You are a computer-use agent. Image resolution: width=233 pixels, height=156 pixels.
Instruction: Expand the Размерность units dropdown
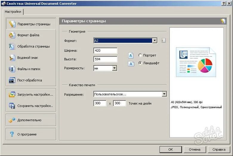tap(115, 68)
